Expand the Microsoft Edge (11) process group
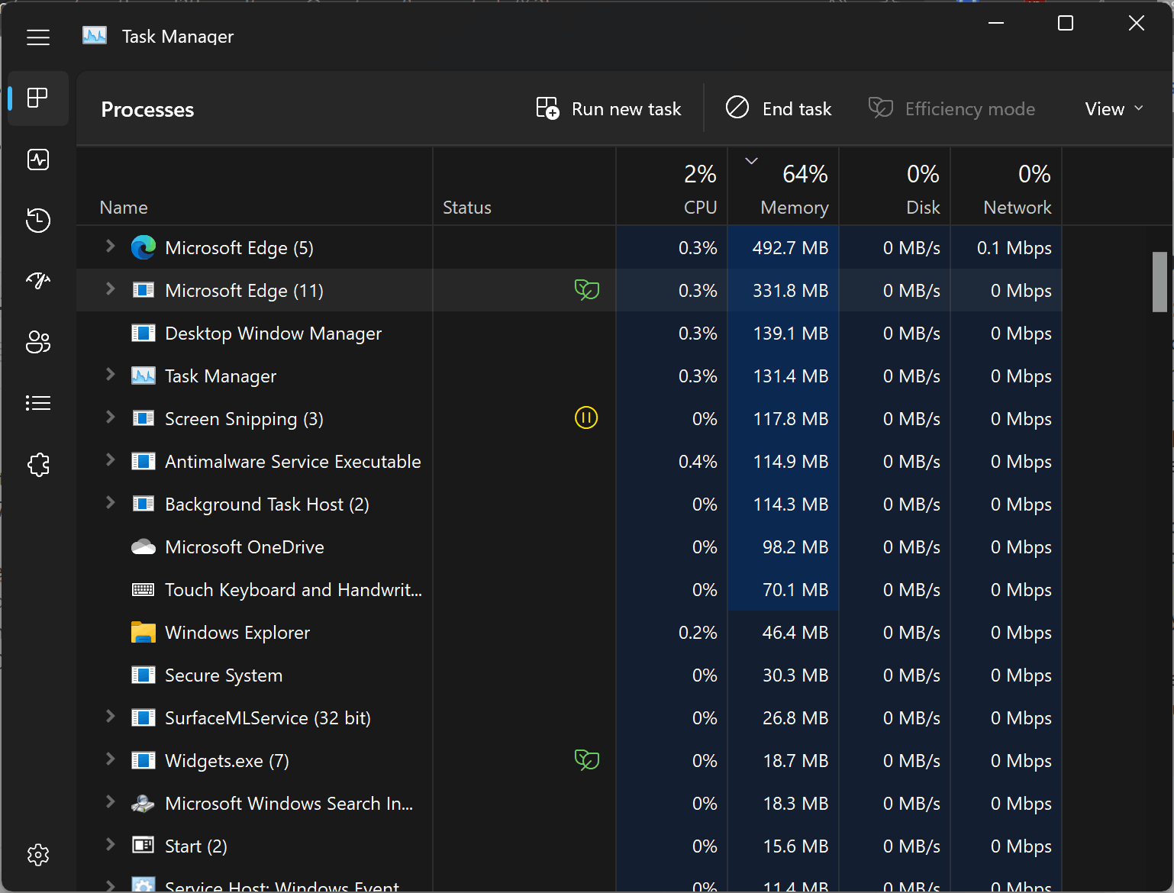 coord(110,289)
